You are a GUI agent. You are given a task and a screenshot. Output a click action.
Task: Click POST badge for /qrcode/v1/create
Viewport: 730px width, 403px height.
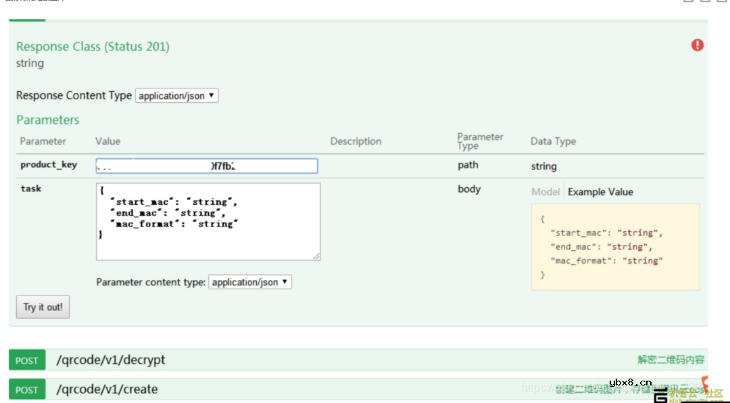pyautogui.click(x=27, y=389)
